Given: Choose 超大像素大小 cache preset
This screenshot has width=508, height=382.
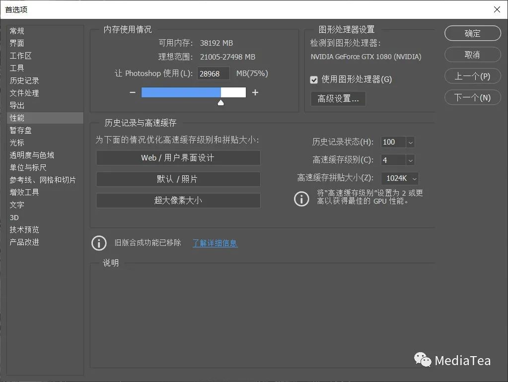Looking at the screenshot, I should click(x=178, y=200).
